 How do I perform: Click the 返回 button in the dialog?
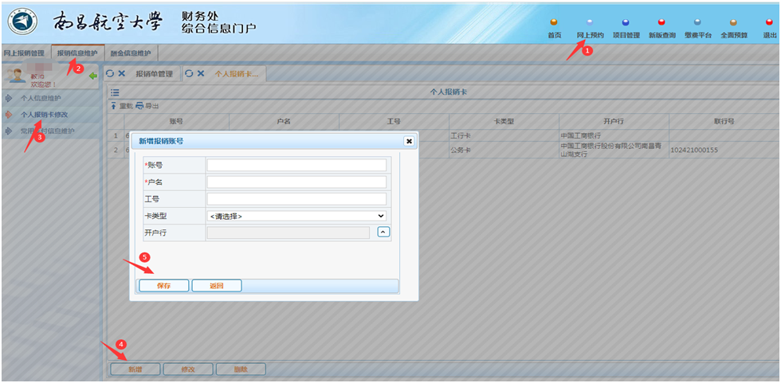pos(216,286)
